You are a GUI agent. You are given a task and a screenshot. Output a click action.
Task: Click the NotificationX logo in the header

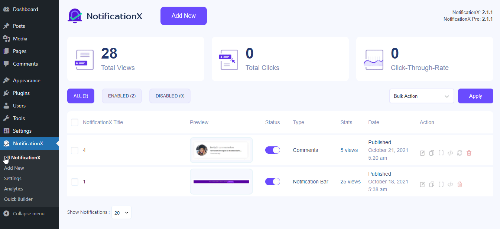105,16
